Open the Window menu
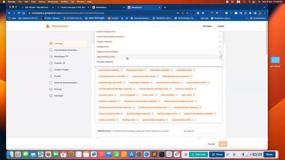The height and width of the screenshot is (160, 285). pyautogui.click(x=81, y=2)
